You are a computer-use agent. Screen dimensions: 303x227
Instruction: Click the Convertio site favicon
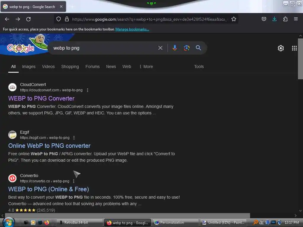(12, 178)
